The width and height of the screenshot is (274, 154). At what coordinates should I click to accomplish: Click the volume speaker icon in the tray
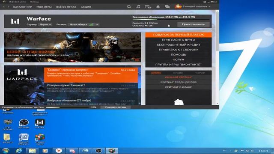click(252, 151)
